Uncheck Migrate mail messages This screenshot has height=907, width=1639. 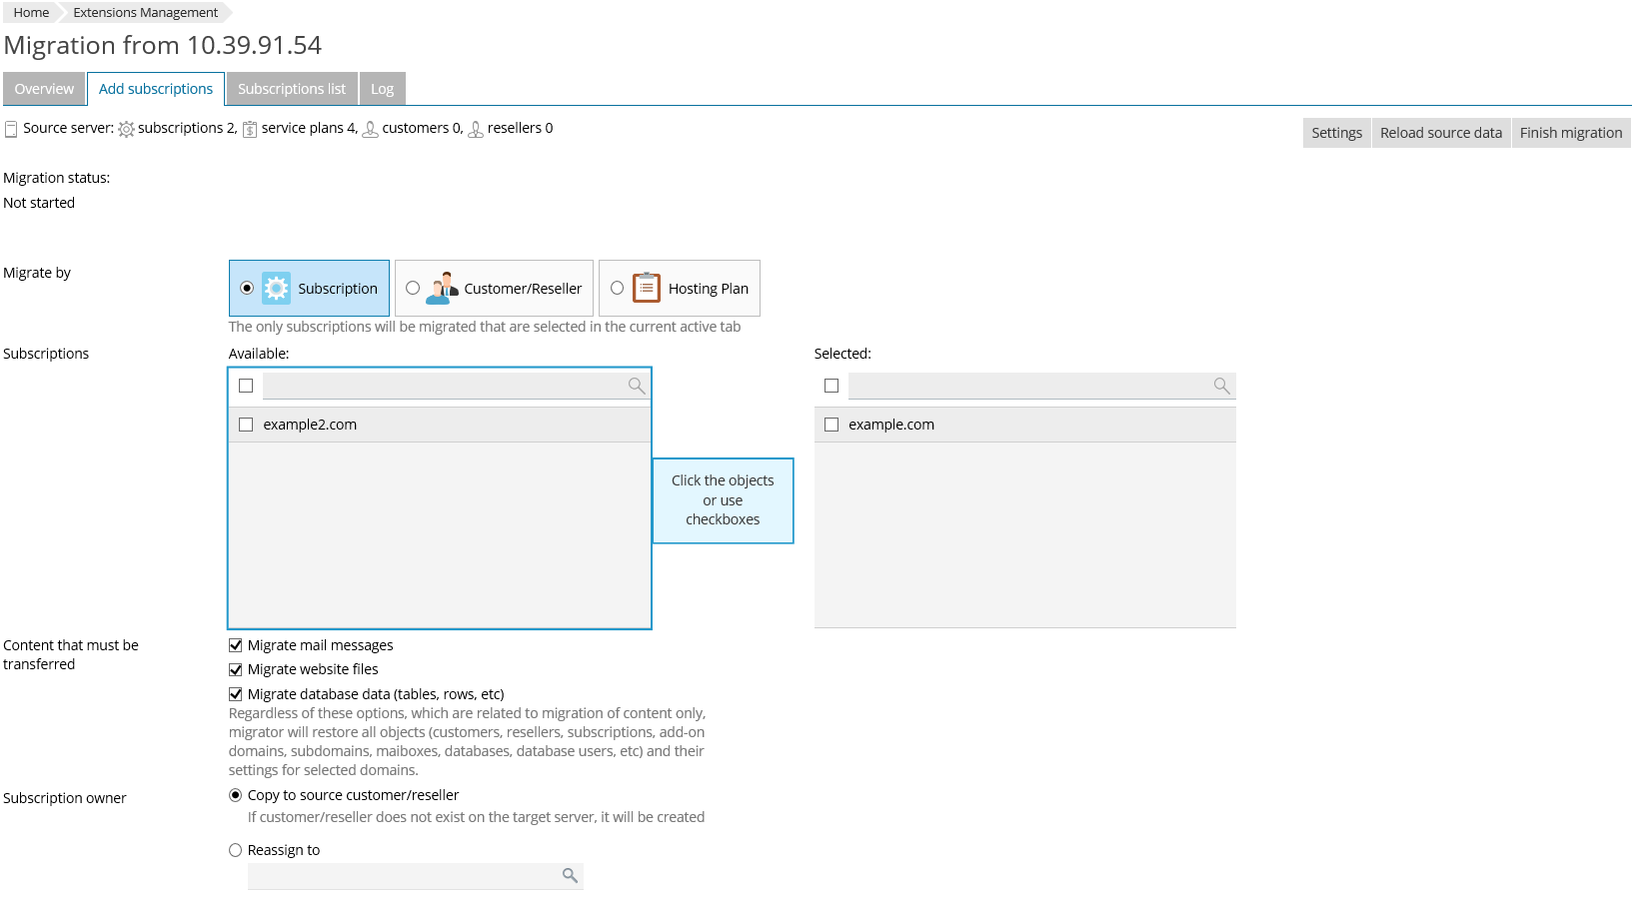236,645
